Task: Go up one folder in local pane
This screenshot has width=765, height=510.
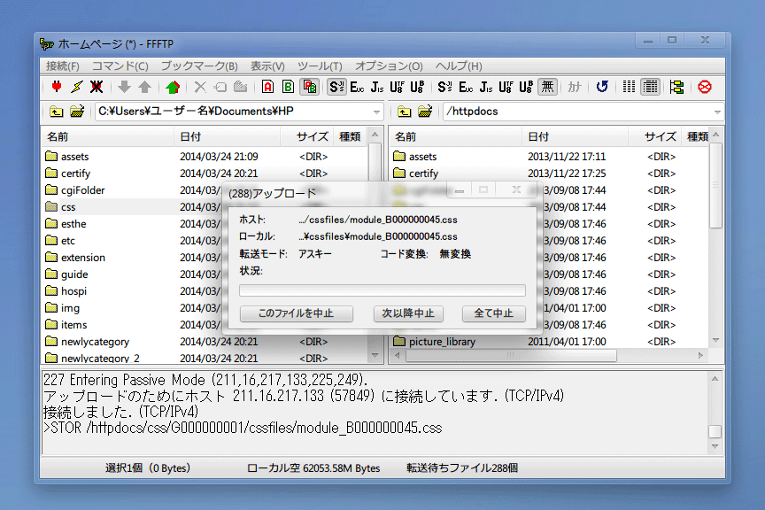Action: [57, 112]
